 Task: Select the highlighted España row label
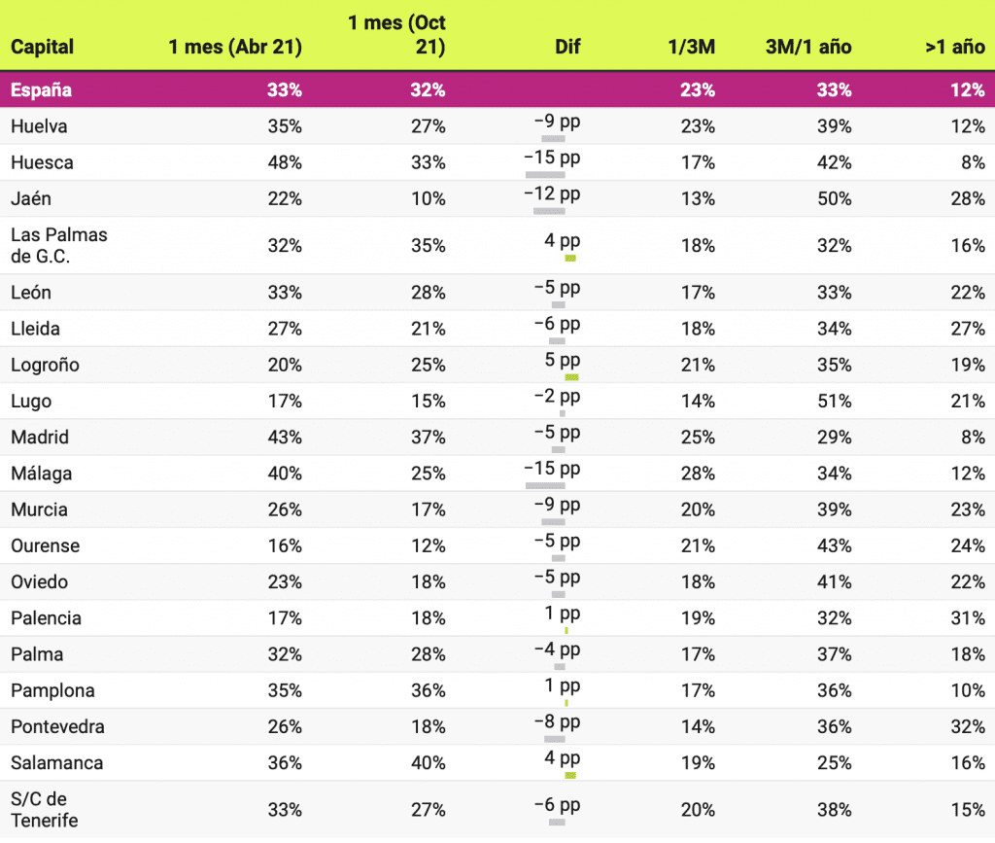[x=41, y=90]
